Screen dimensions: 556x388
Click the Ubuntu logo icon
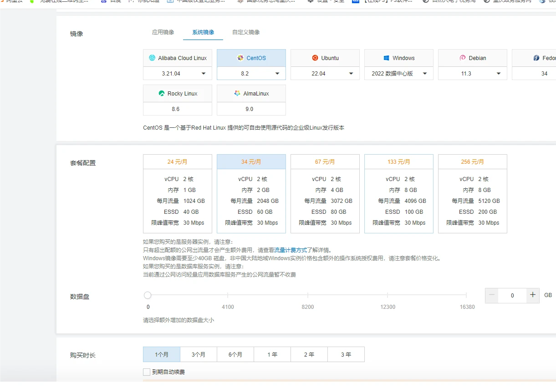click(315, 58)
